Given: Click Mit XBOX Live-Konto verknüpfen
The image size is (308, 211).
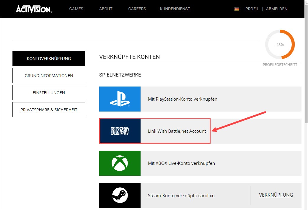Looking at the screenshot, I should [181, 163].
